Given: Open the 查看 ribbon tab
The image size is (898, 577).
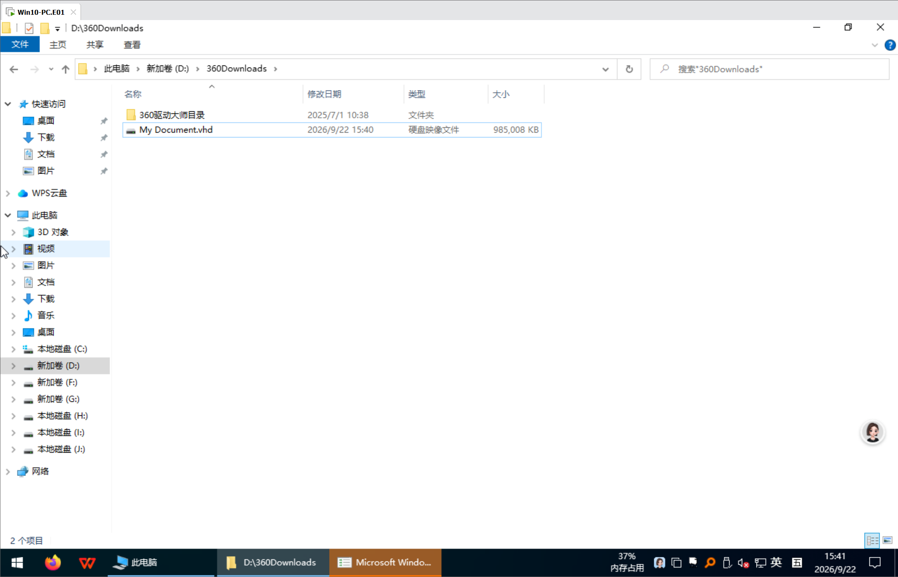Looking at the screenshot, I should [x=132, y=45].
